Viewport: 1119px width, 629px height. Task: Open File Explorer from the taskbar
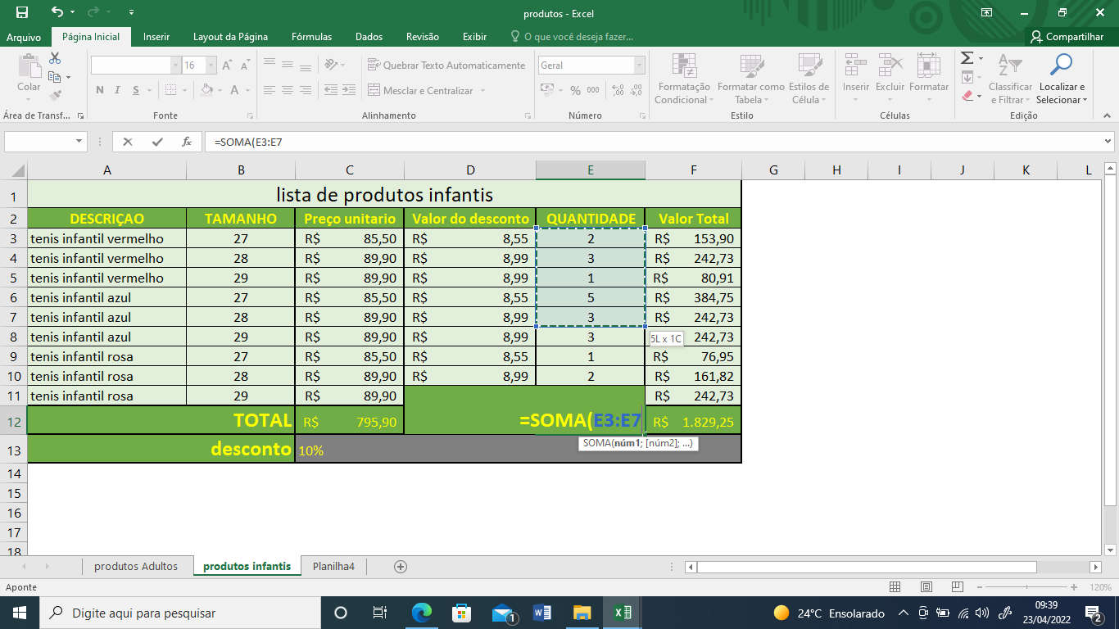582,613
